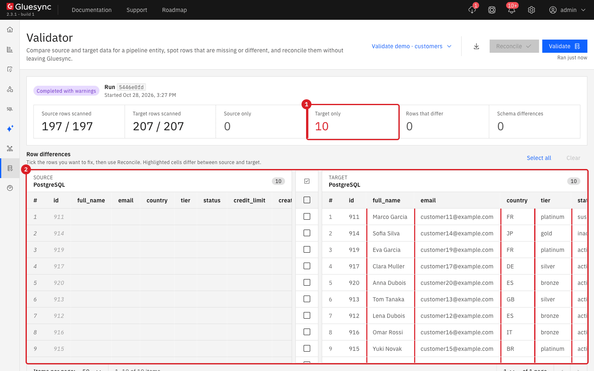Viewport: 594px width, 371px height.
Task: Open the Reconcile dropdown button
Action: coord(514,46)
